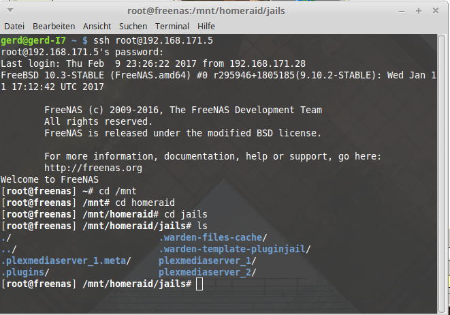Open the Ansicht menu
The width and height of the screenshot is (450, 315).
tap(97, 26)
